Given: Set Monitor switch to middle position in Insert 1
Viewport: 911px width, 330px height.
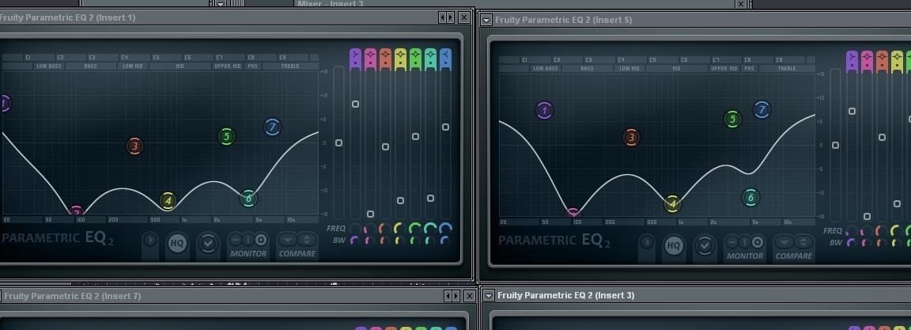Looking at the screenshot, I should (x=248, y=239).
